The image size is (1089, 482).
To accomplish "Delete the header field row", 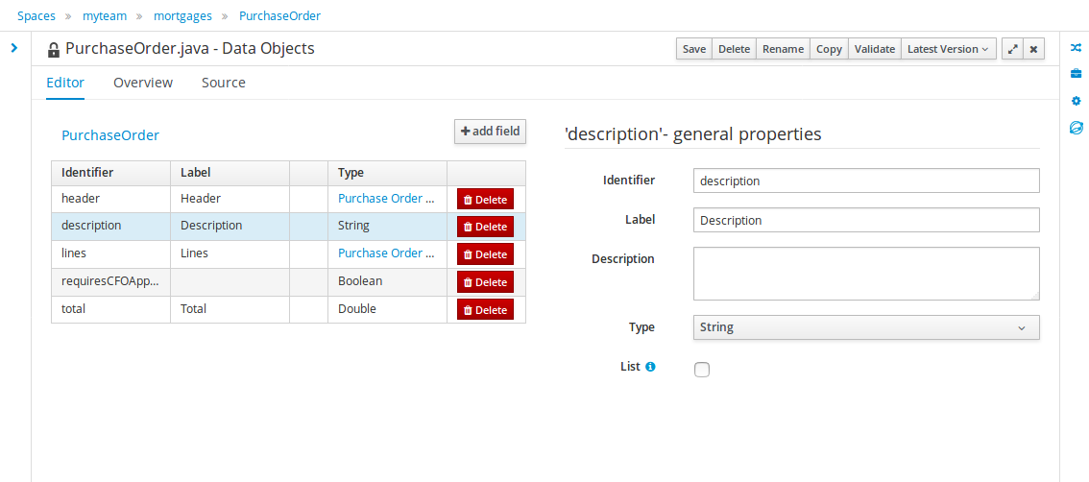I will [x=485, y=199].
